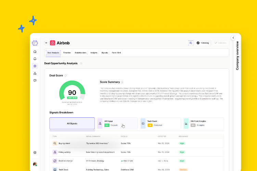
Task: Open settings gear at sidebar bottom
Action: (35, 153)
